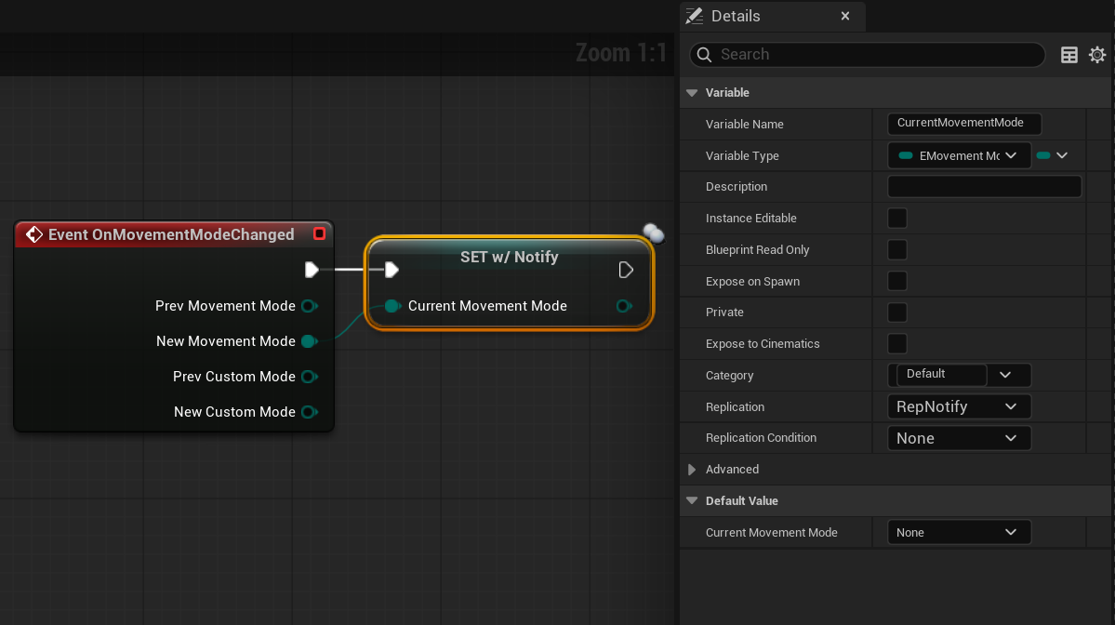
Task: Check the Expose on Spawn option
Action: click(896, 281)
